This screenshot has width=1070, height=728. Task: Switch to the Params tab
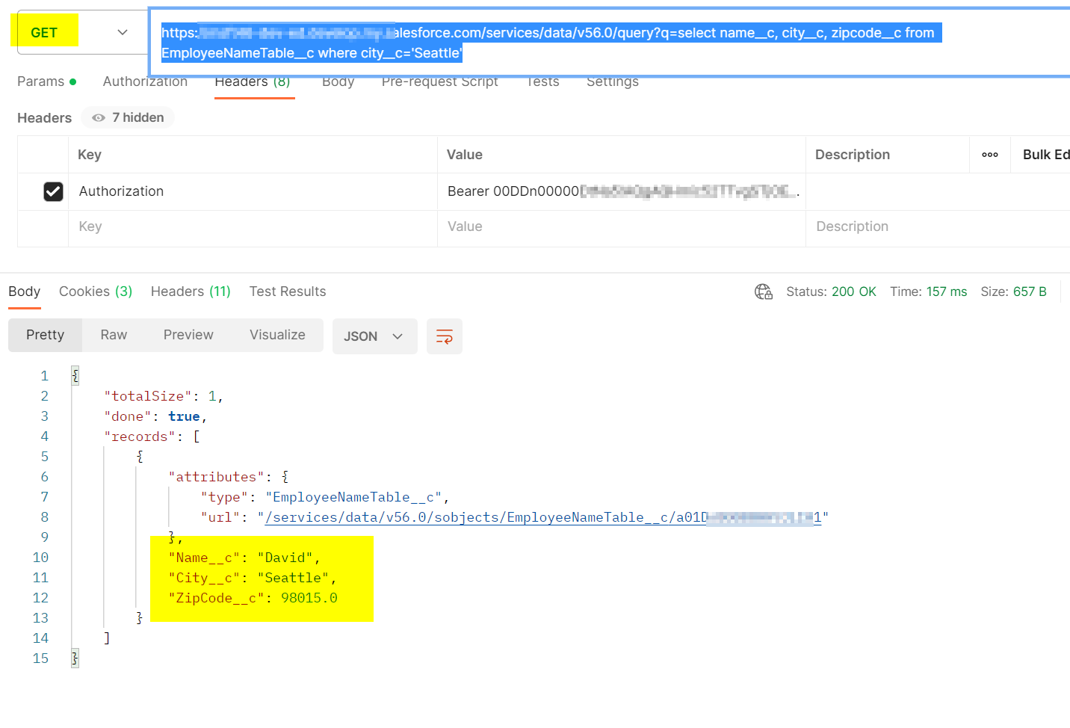(x=46, y=81)
